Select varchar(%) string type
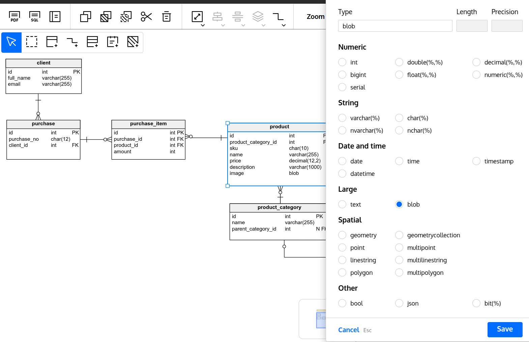 (x=342, y=118)
